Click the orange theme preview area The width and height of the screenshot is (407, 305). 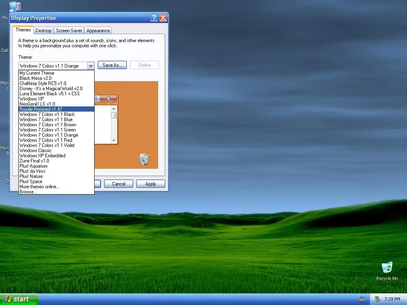(x=126, y=125)
